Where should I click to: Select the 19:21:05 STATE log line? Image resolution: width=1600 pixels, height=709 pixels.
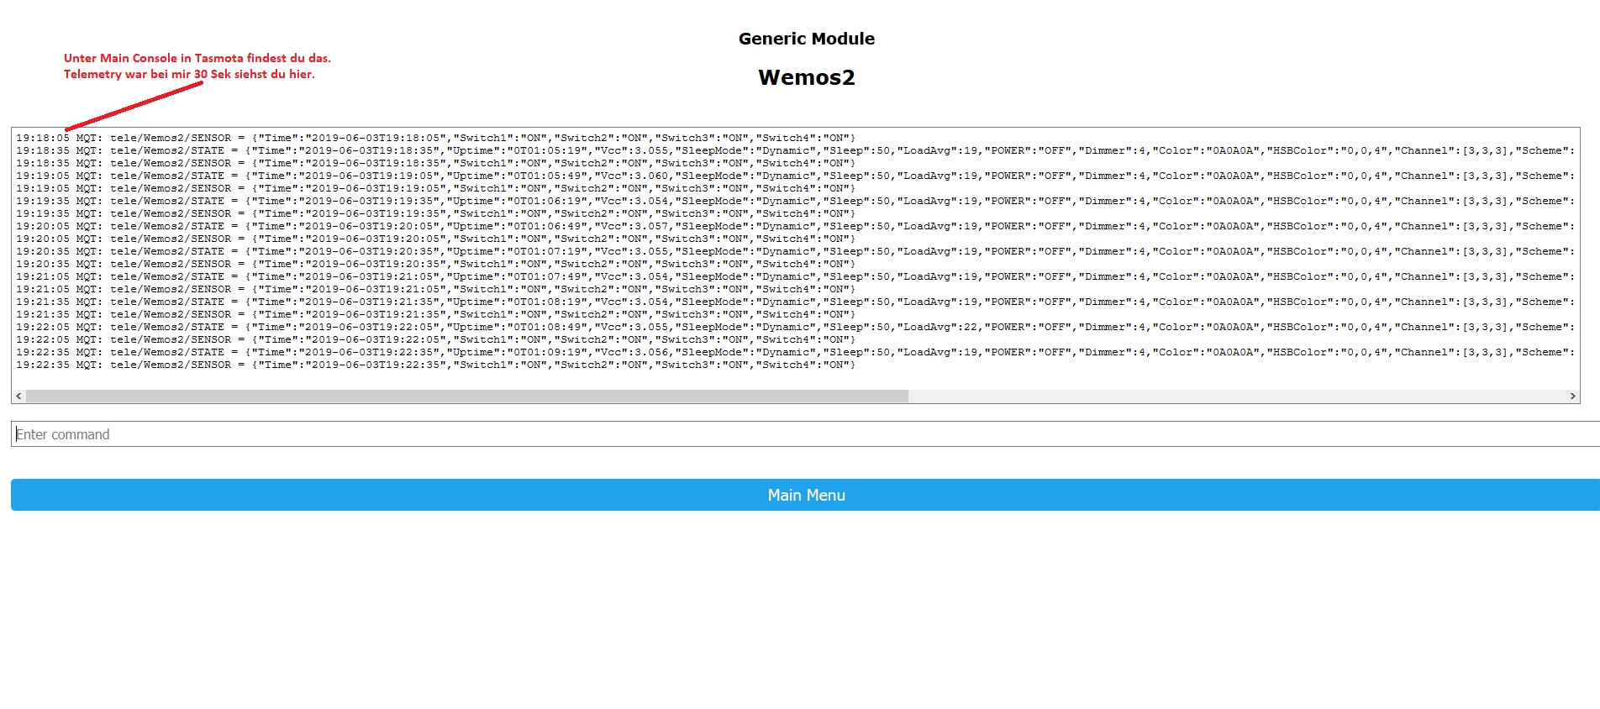[795, 276]
